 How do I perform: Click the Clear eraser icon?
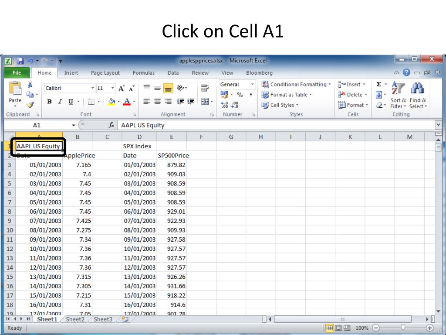click(379, 105)
